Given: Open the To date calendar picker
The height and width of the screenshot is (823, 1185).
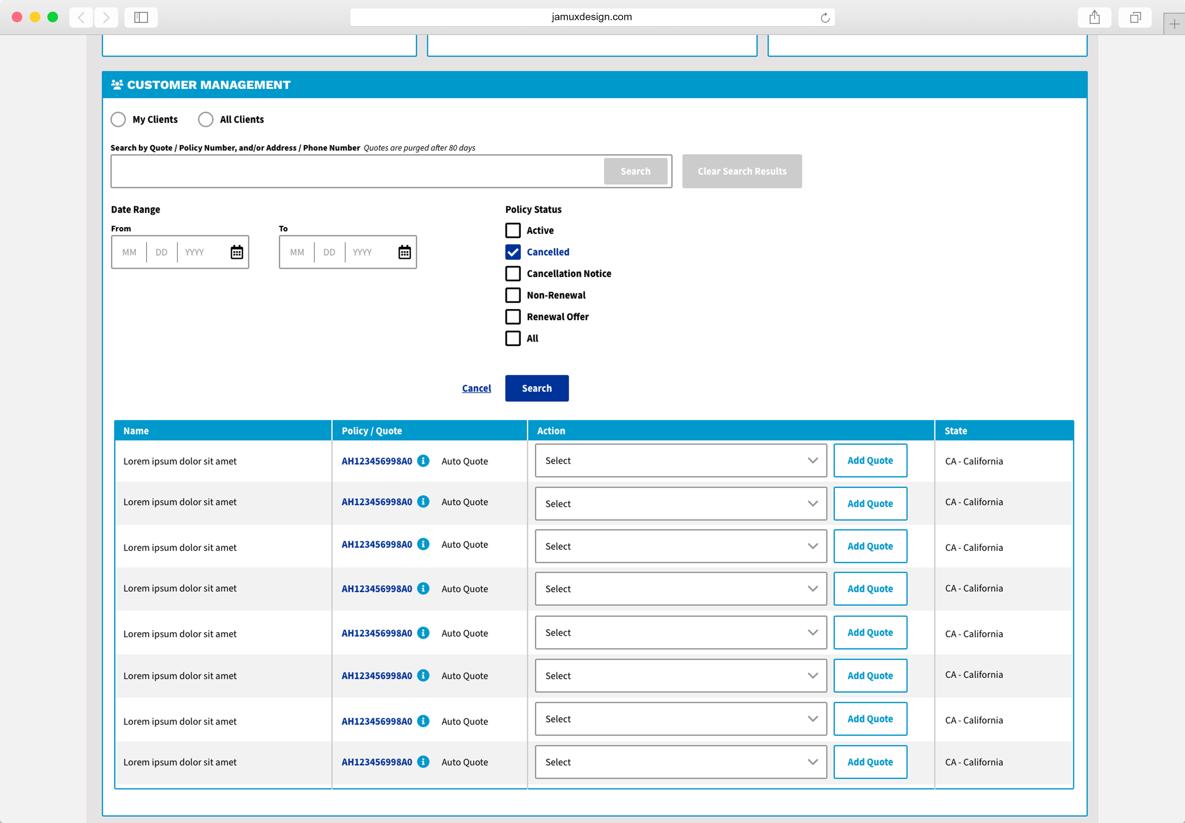Looking at the screenshot, I should point(404,252).
